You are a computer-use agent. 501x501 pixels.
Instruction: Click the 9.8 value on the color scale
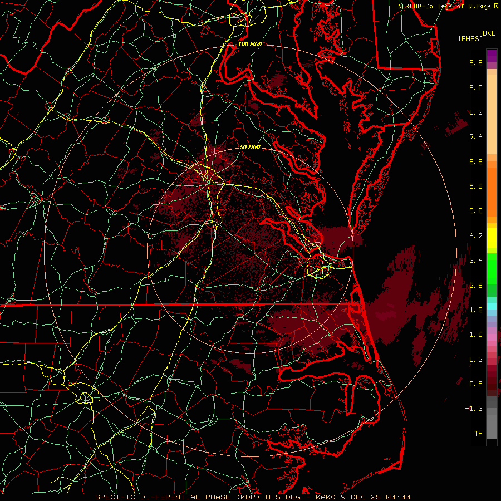click(x=476, y=62)
